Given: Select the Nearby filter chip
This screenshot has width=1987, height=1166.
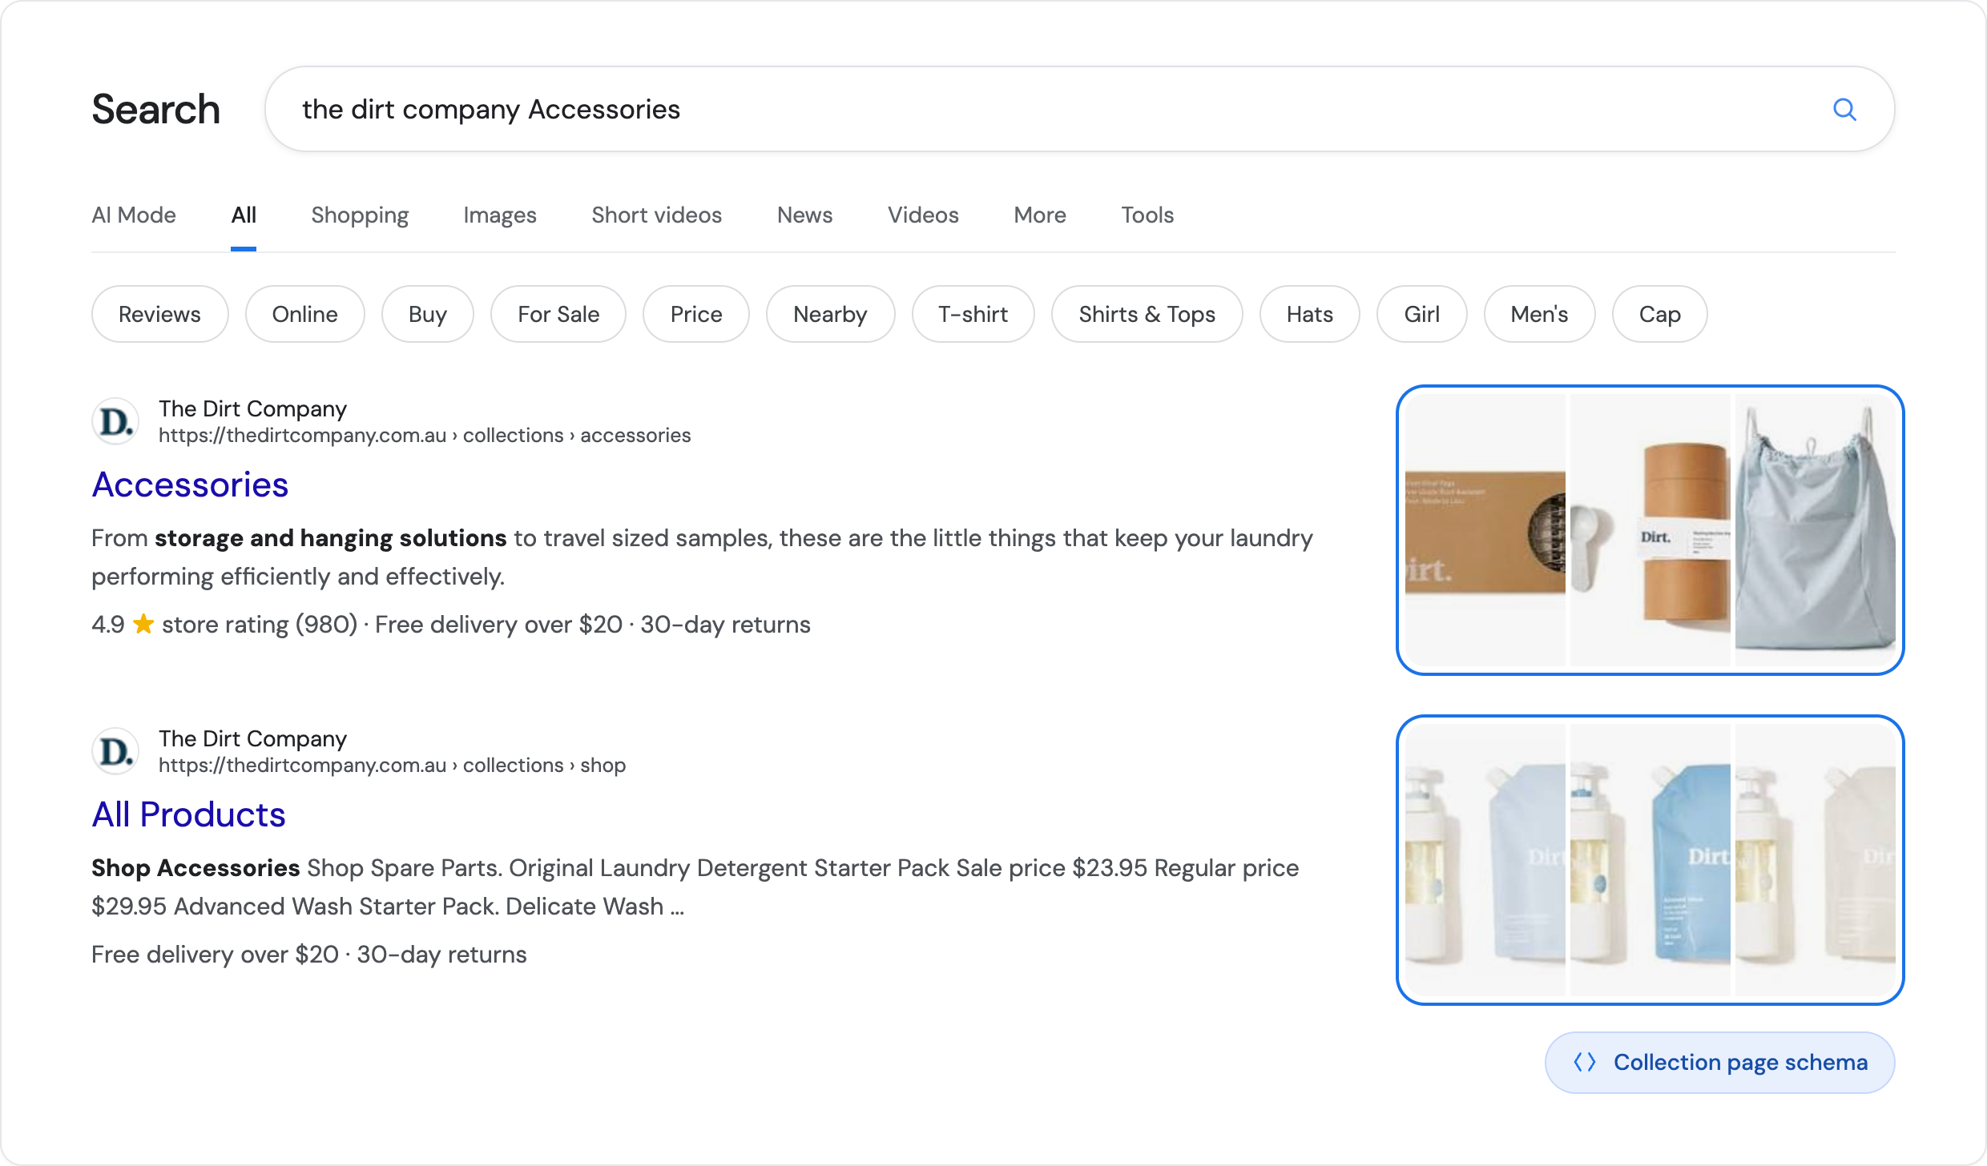Looking at the screenshot, I should pos(830,314).
